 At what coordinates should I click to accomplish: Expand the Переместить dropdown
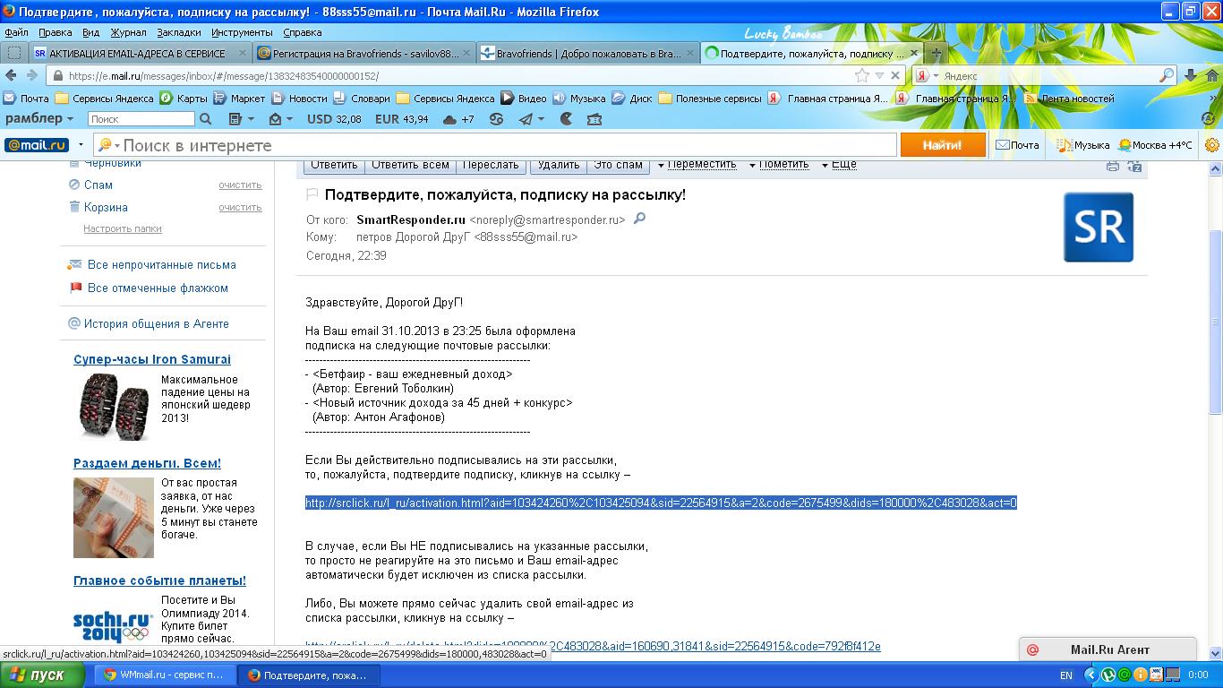pyautogui.click(x=697, y=165)
